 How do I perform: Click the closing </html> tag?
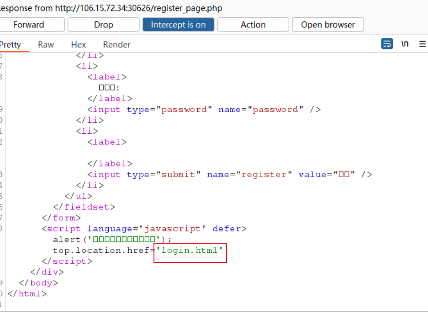point(27,293)
